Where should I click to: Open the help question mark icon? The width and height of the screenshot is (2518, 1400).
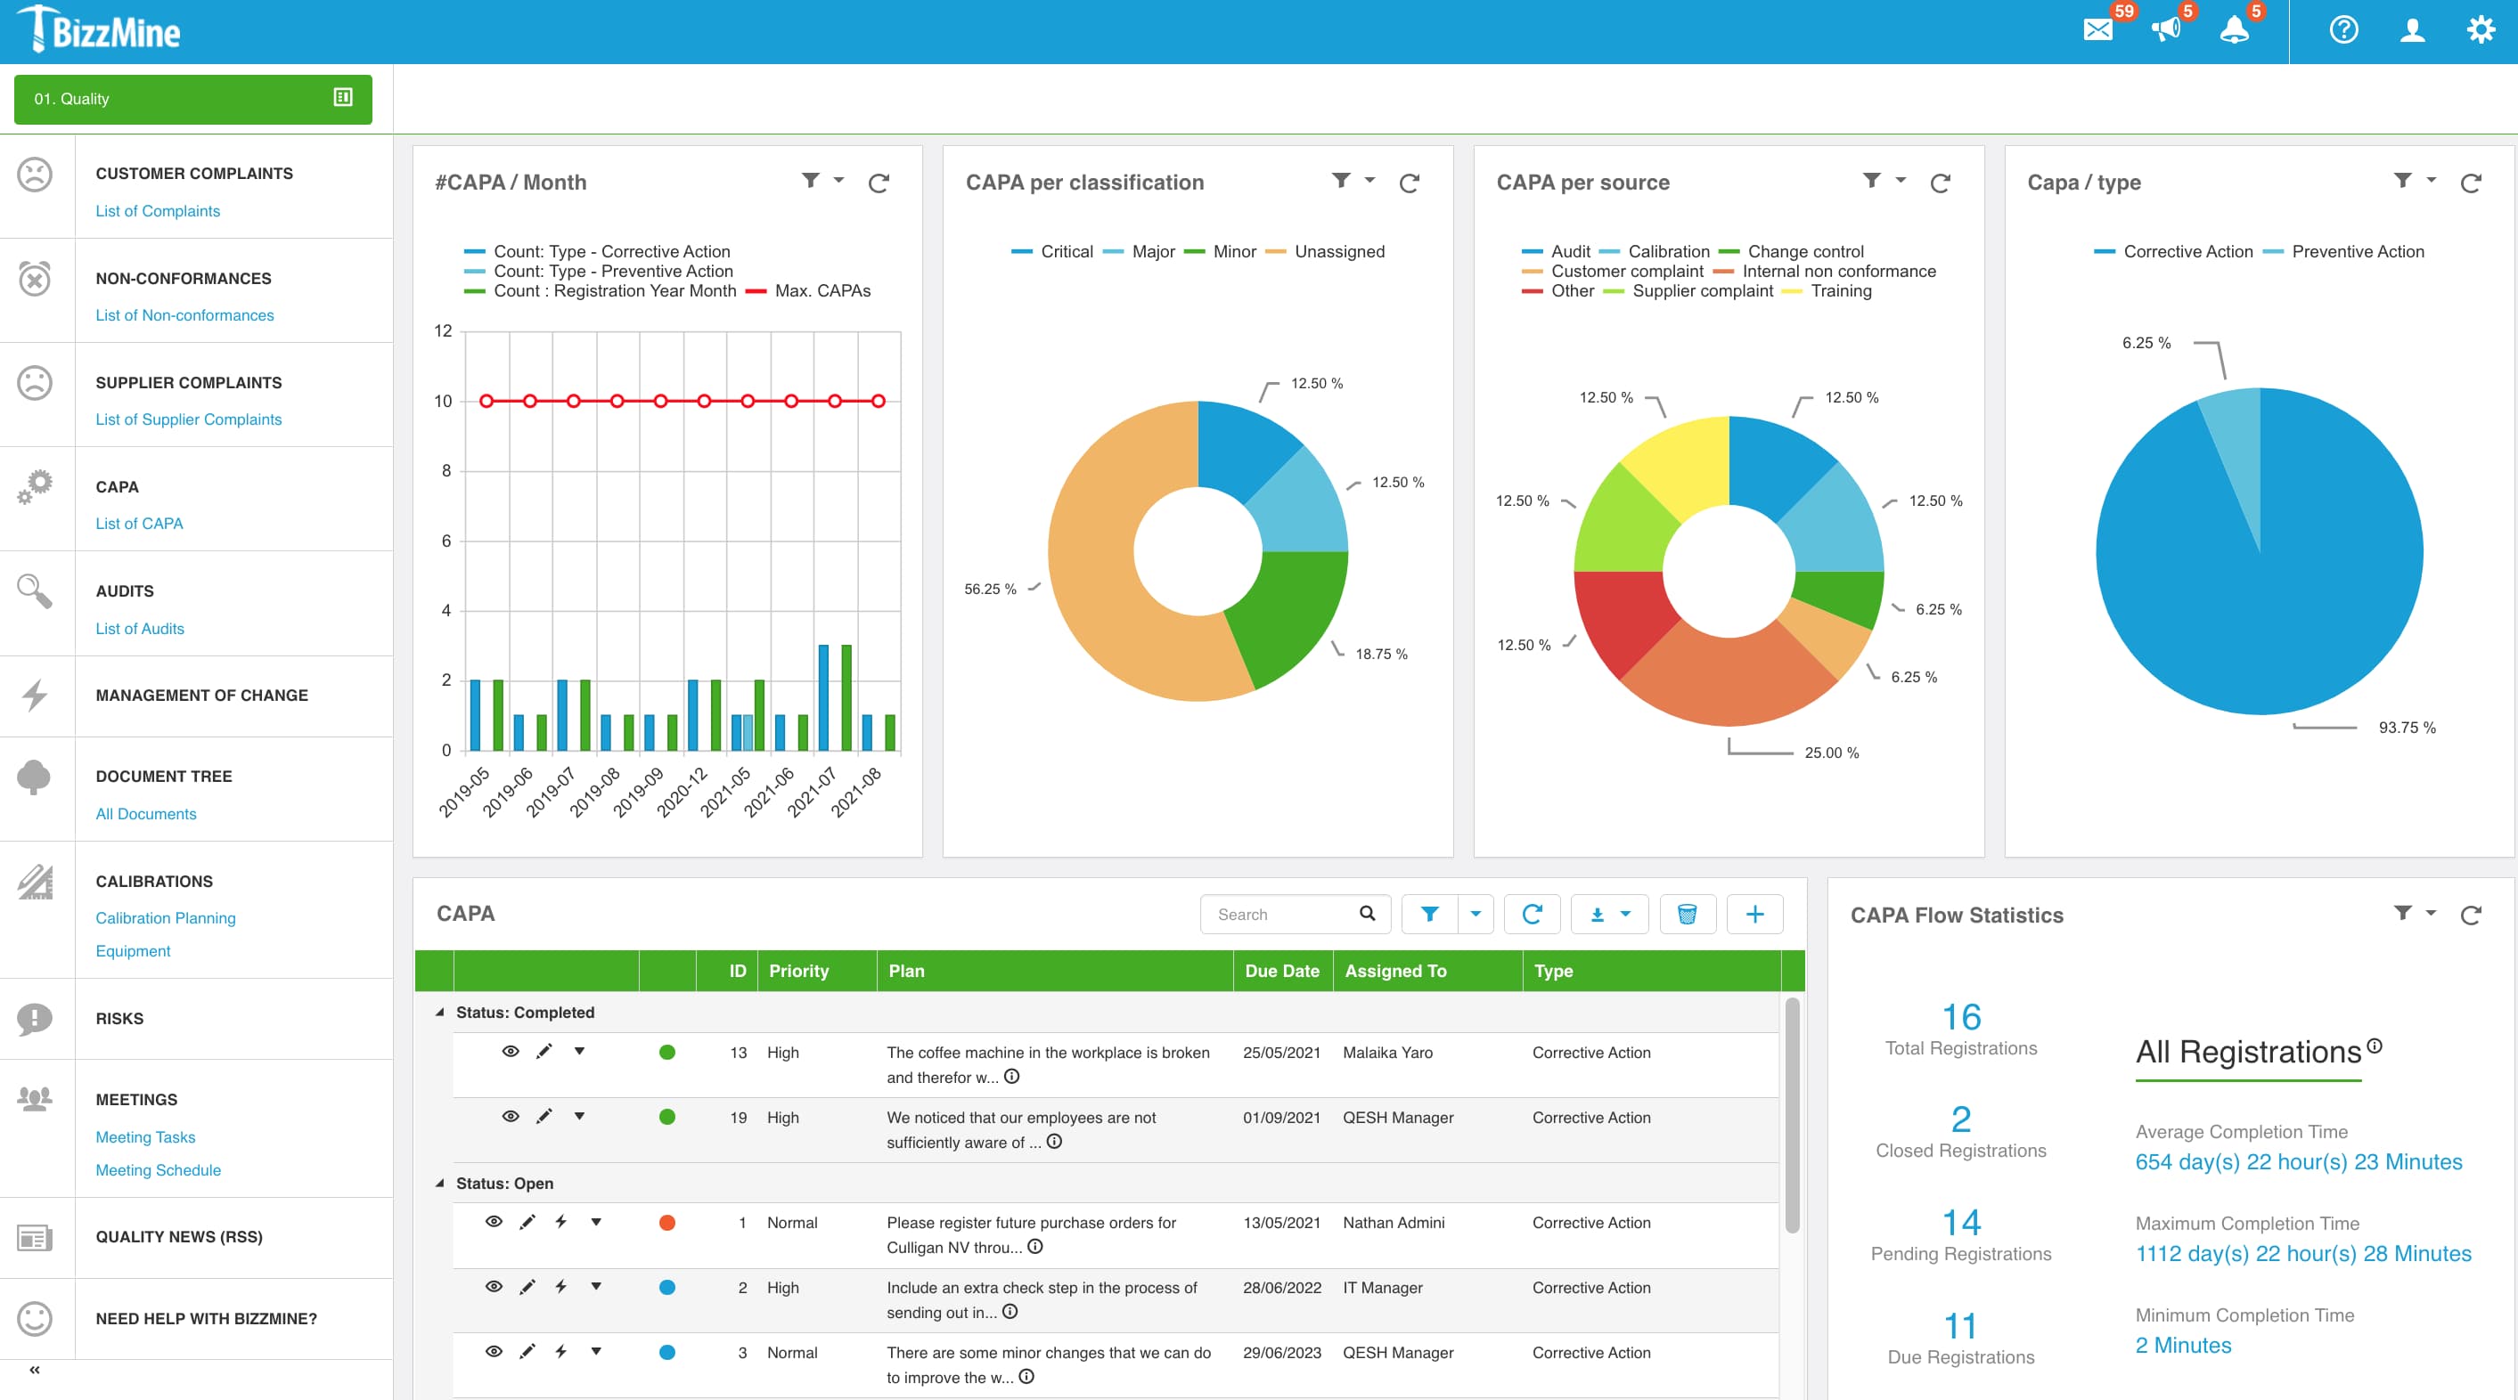point(2343,29)
